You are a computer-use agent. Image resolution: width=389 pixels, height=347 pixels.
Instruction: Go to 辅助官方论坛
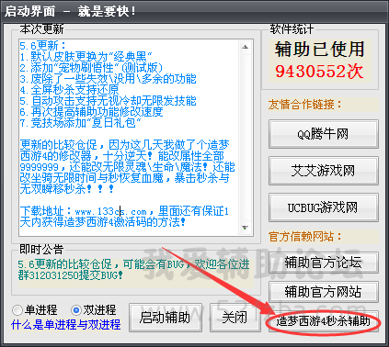[324, 263]
